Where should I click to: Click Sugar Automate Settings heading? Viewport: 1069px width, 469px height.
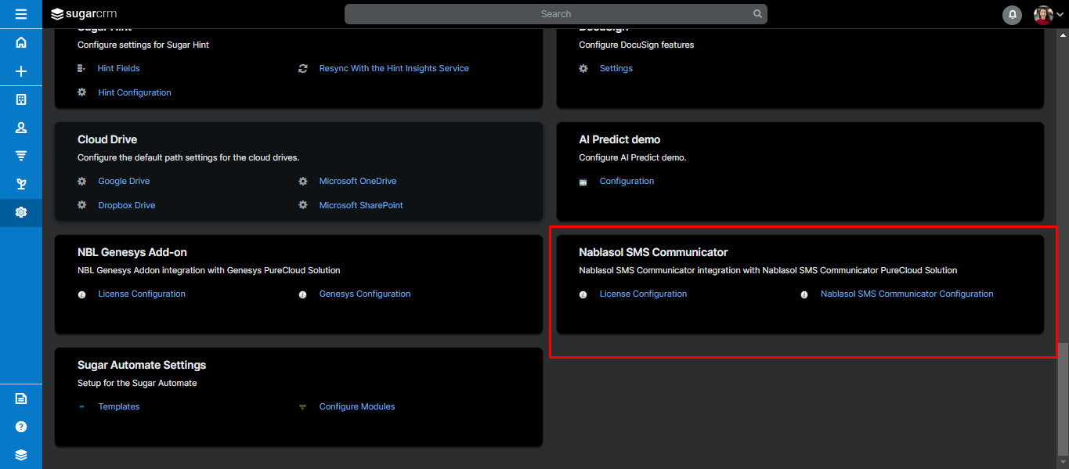(x=142, y=365)
